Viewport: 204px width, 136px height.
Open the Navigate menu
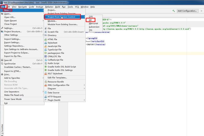(23, 7)
